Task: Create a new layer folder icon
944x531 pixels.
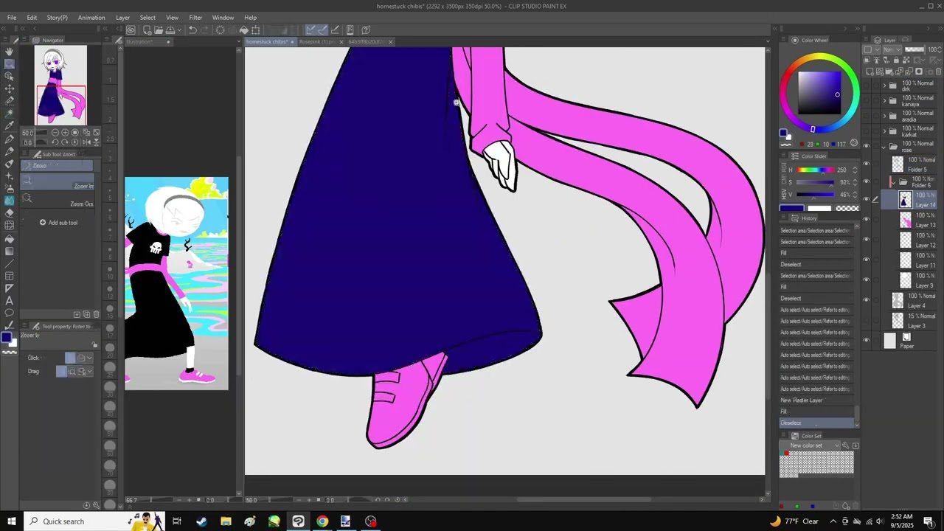Action: pyautogui.click(x=889, y=72)
